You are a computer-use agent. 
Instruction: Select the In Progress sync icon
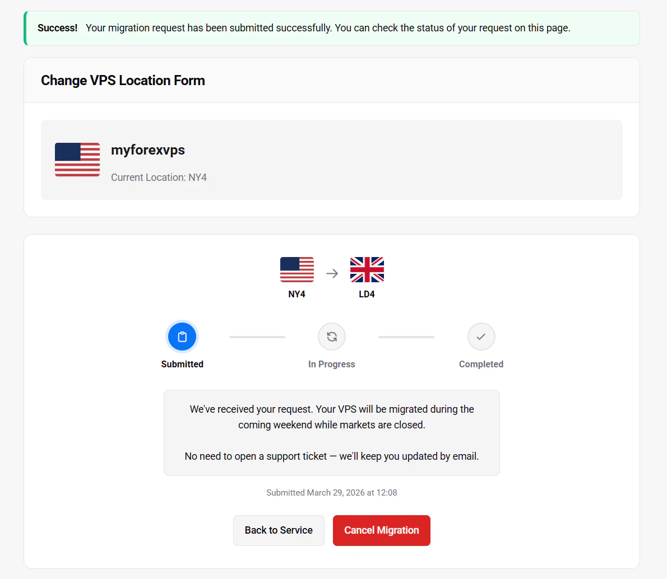coord(332,337)
